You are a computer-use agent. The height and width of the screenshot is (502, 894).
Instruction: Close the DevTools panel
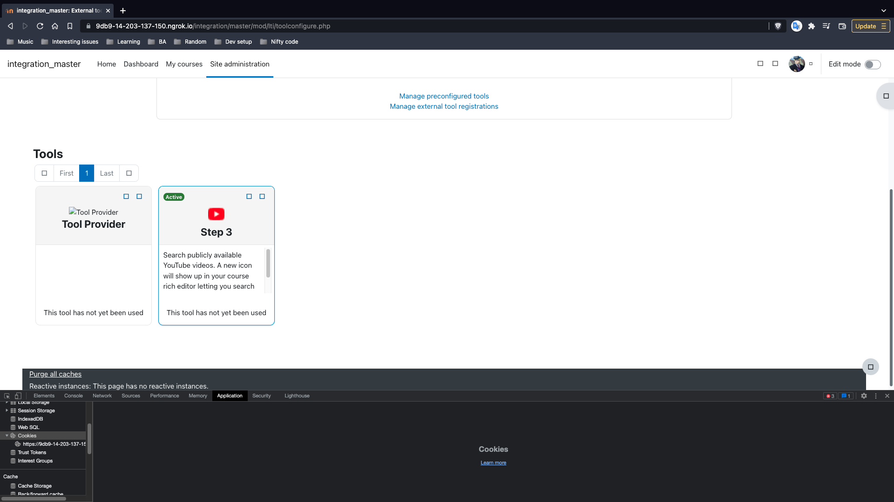coord(887,396)
